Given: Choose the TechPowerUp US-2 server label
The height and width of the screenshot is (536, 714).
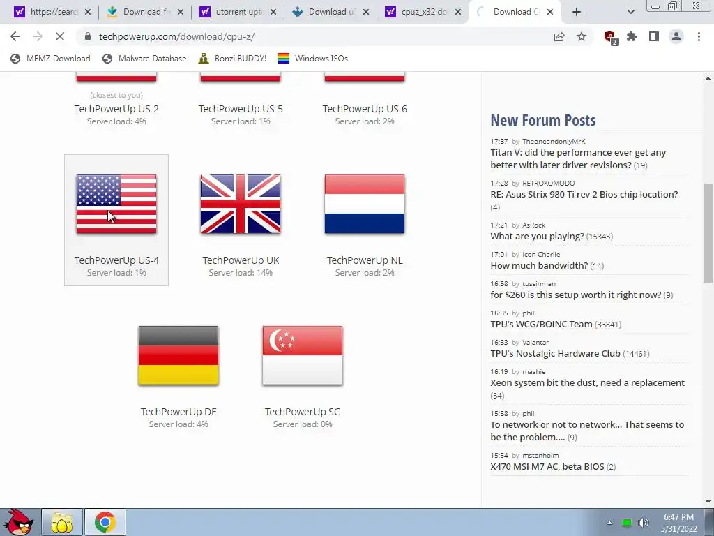Looking at the screenshot, I should (116, 109).
